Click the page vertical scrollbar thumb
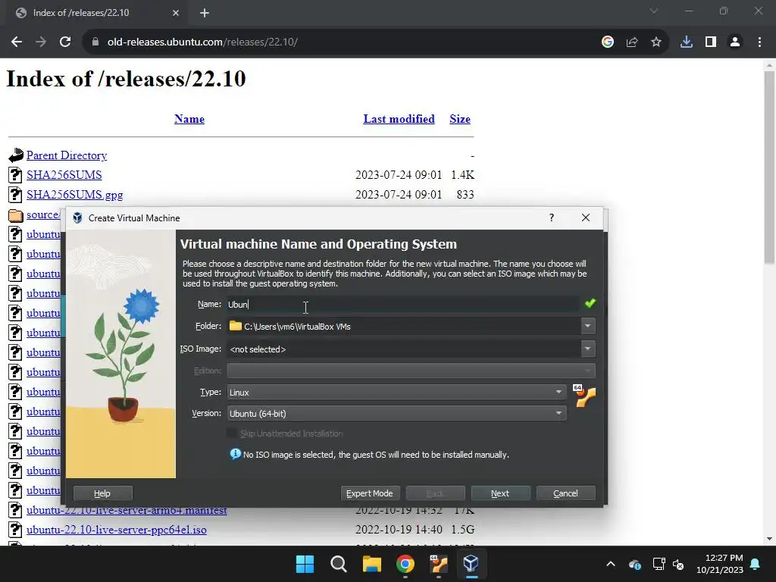The image size is (776, 582). [769, 167]
